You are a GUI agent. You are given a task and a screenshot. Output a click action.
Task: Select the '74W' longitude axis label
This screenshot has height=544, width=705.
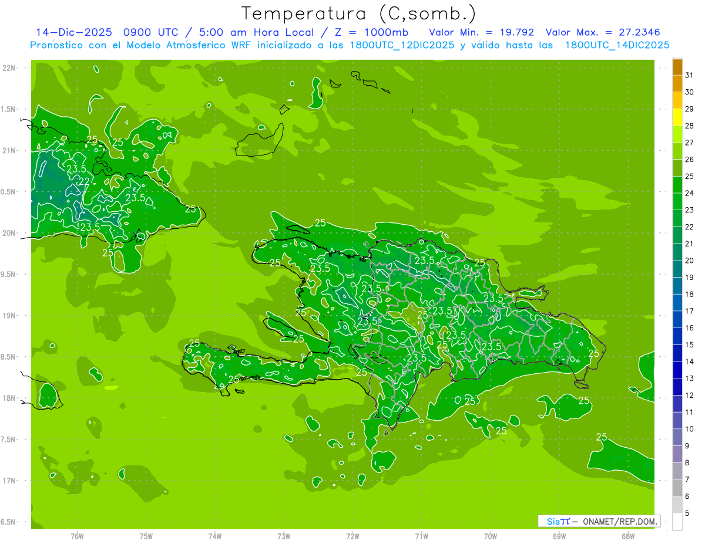tap(215, 536)
